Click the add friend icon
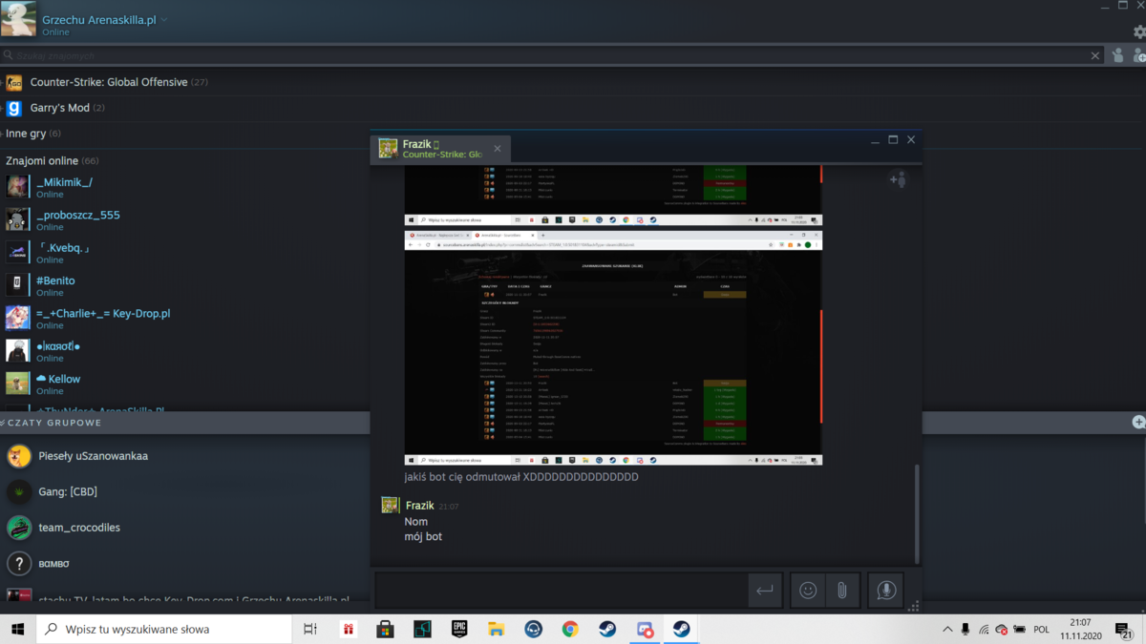1146x644 pixels. pyautogui.click(x=1138, y=55)
